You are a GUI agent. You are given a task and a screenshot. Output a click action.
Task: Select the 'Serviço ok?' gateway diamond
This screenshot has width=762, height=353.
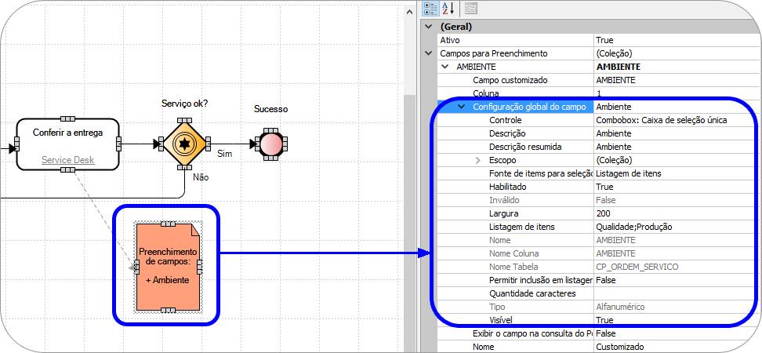184,144
